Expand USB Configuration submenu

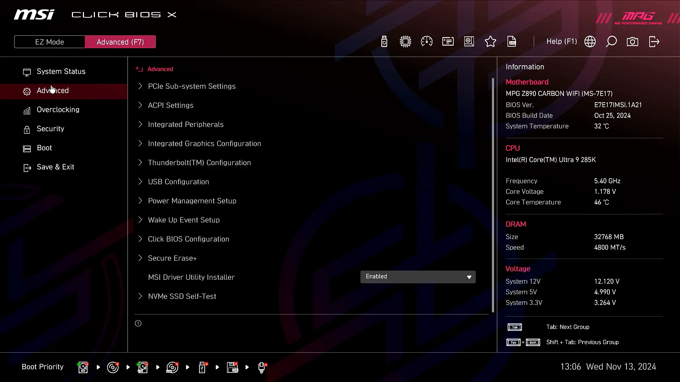click(x=178, y=182)
